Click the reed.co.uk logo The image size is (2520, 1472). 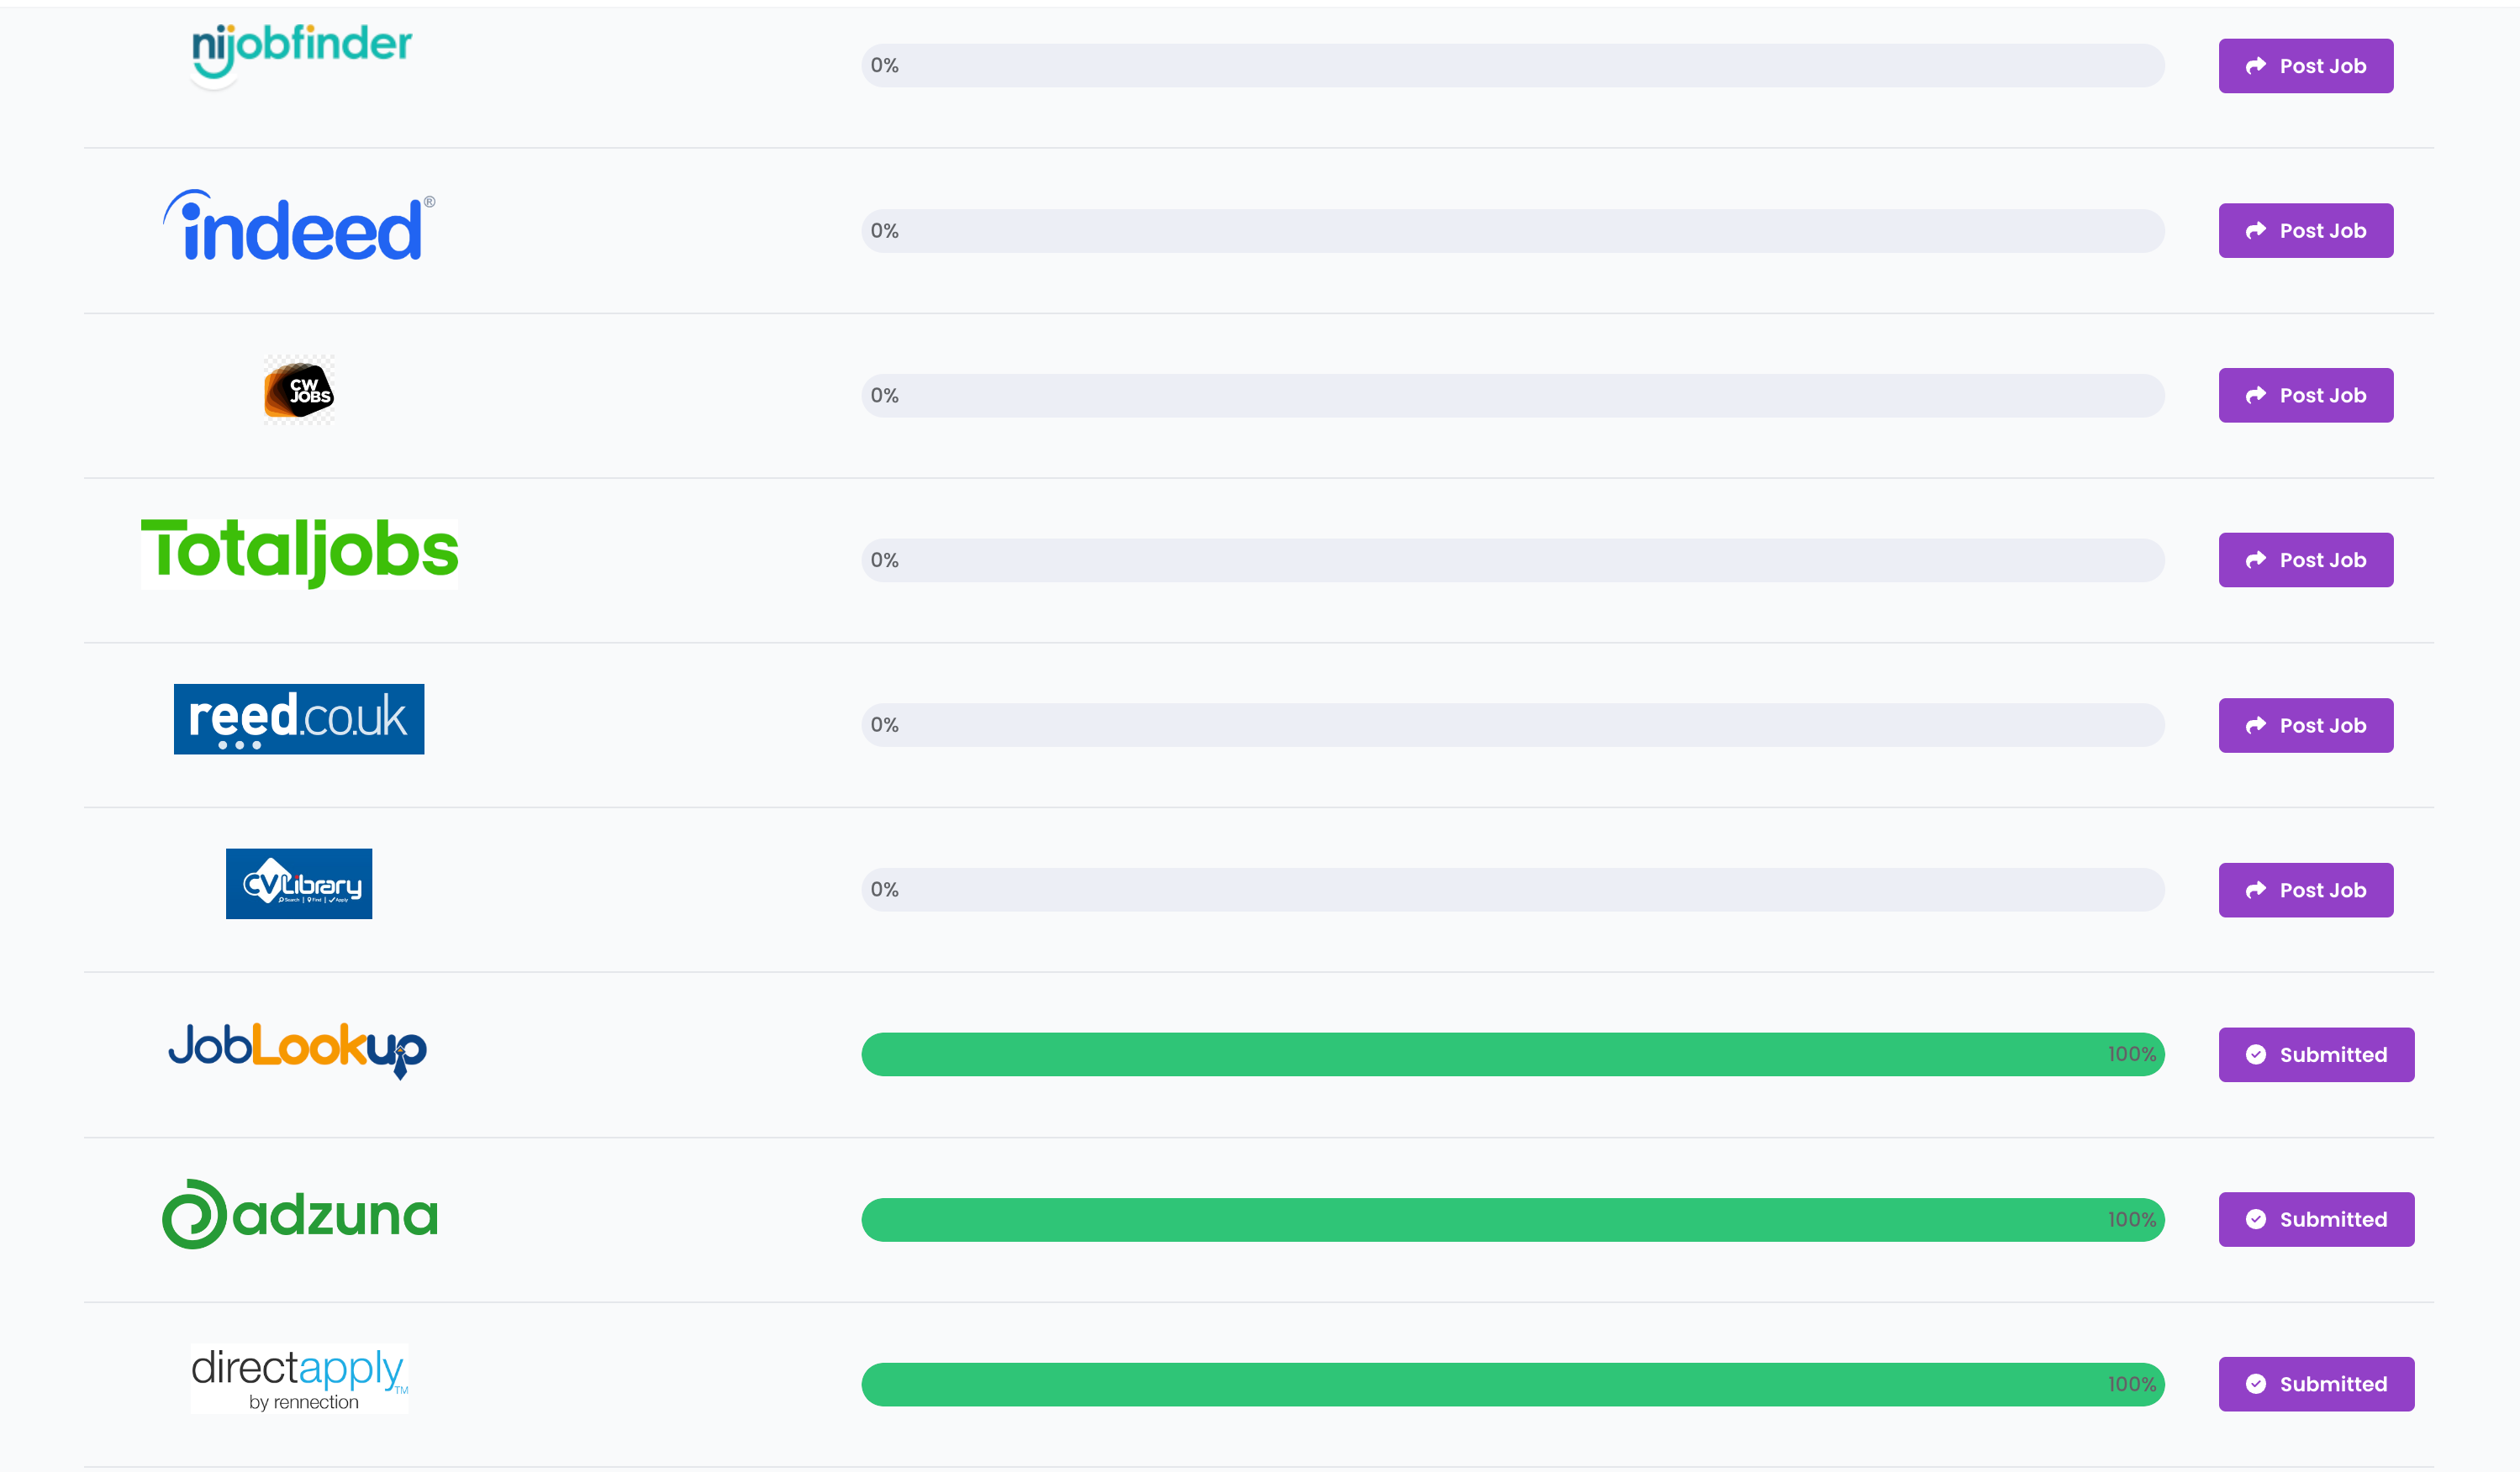[x=299, y=718]
